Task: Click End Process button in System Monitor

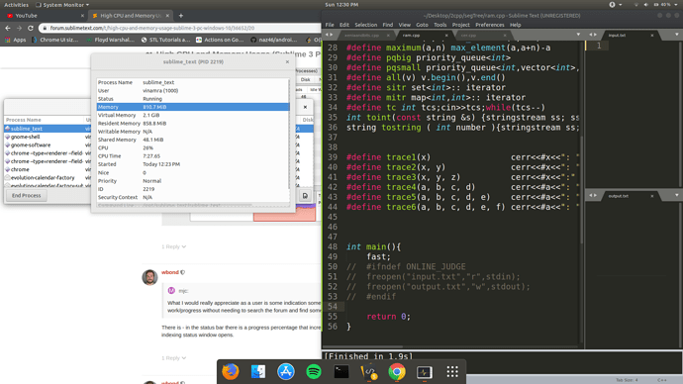Action: click(x=26, y=196)
